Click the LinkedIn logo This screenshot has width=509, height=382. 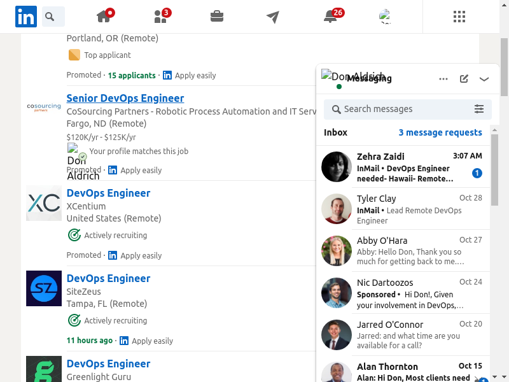pyautogui.click(x=26, y=17)
